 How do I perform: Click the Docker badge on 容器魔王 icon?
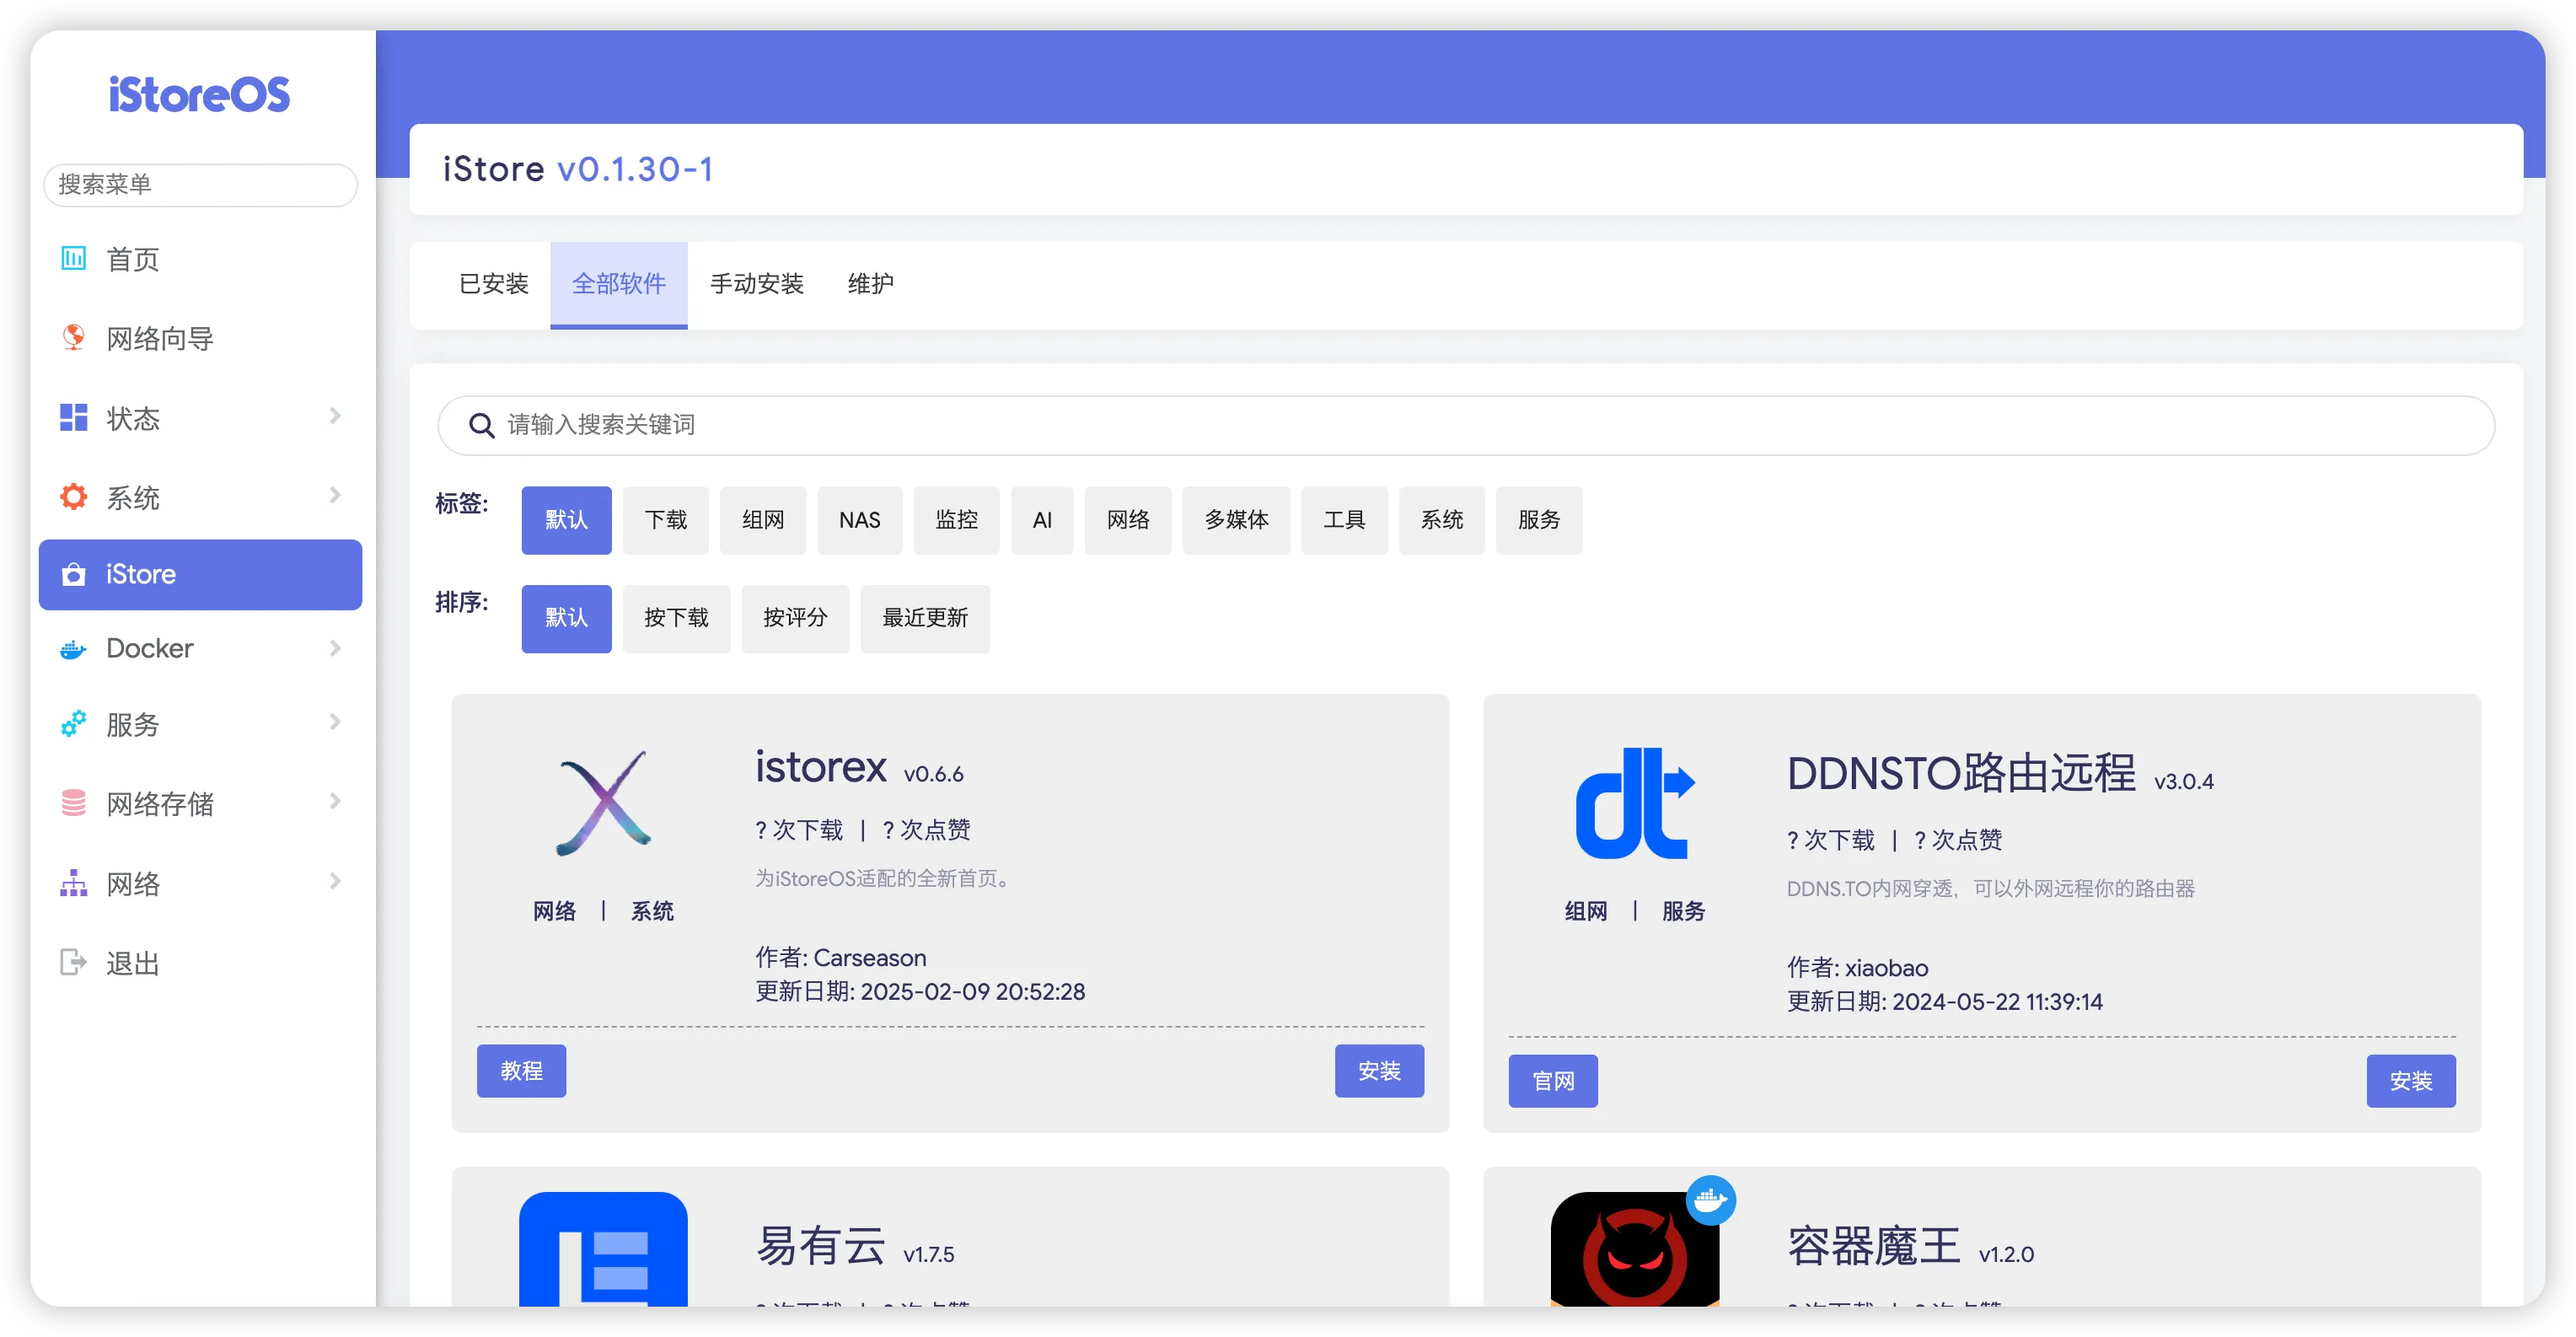1711,1200
